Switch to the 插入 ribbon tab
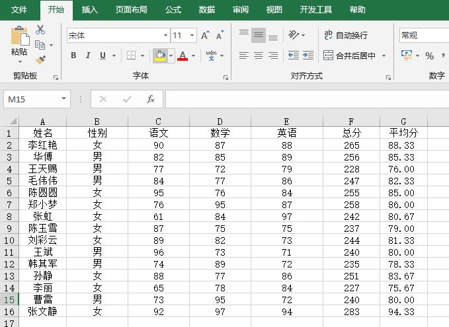The width and height of the screenshot is (449, 327). click(90, 10)
